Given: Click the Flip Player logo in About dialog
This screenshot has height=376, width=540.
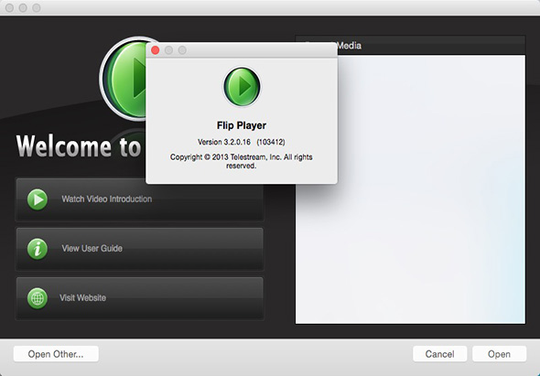Looking at the screenshot, I should (242, 86).
